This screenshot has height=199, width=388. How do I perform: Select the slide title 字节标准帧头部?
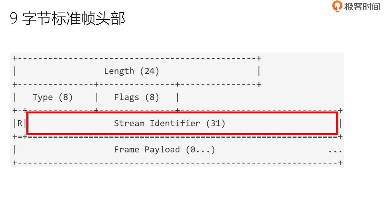click(x=74, y=19)
